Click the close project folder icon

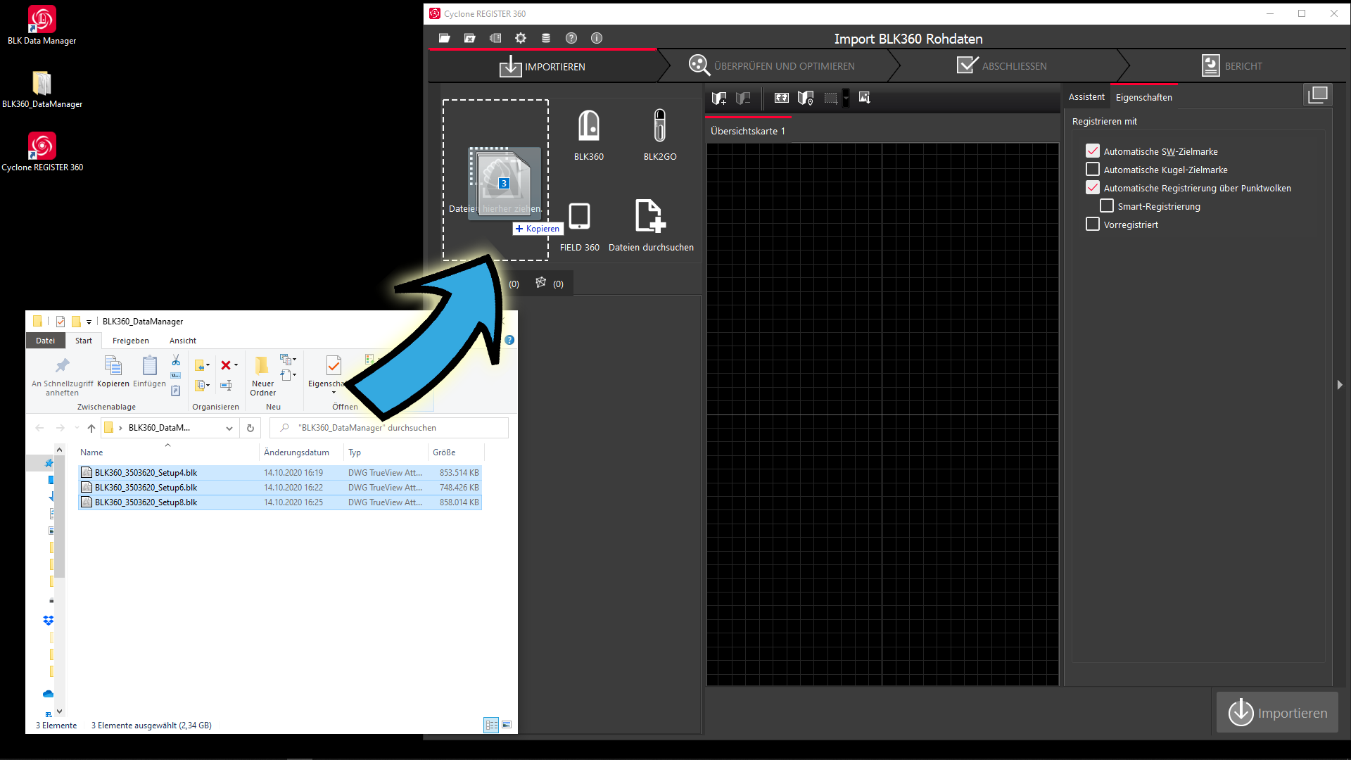[x=469, y=38]
